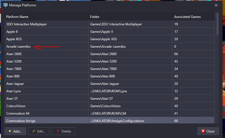Click folder cell Games\3DO Interactive Multiplayer
225x138 pixels.
(130, 24)
